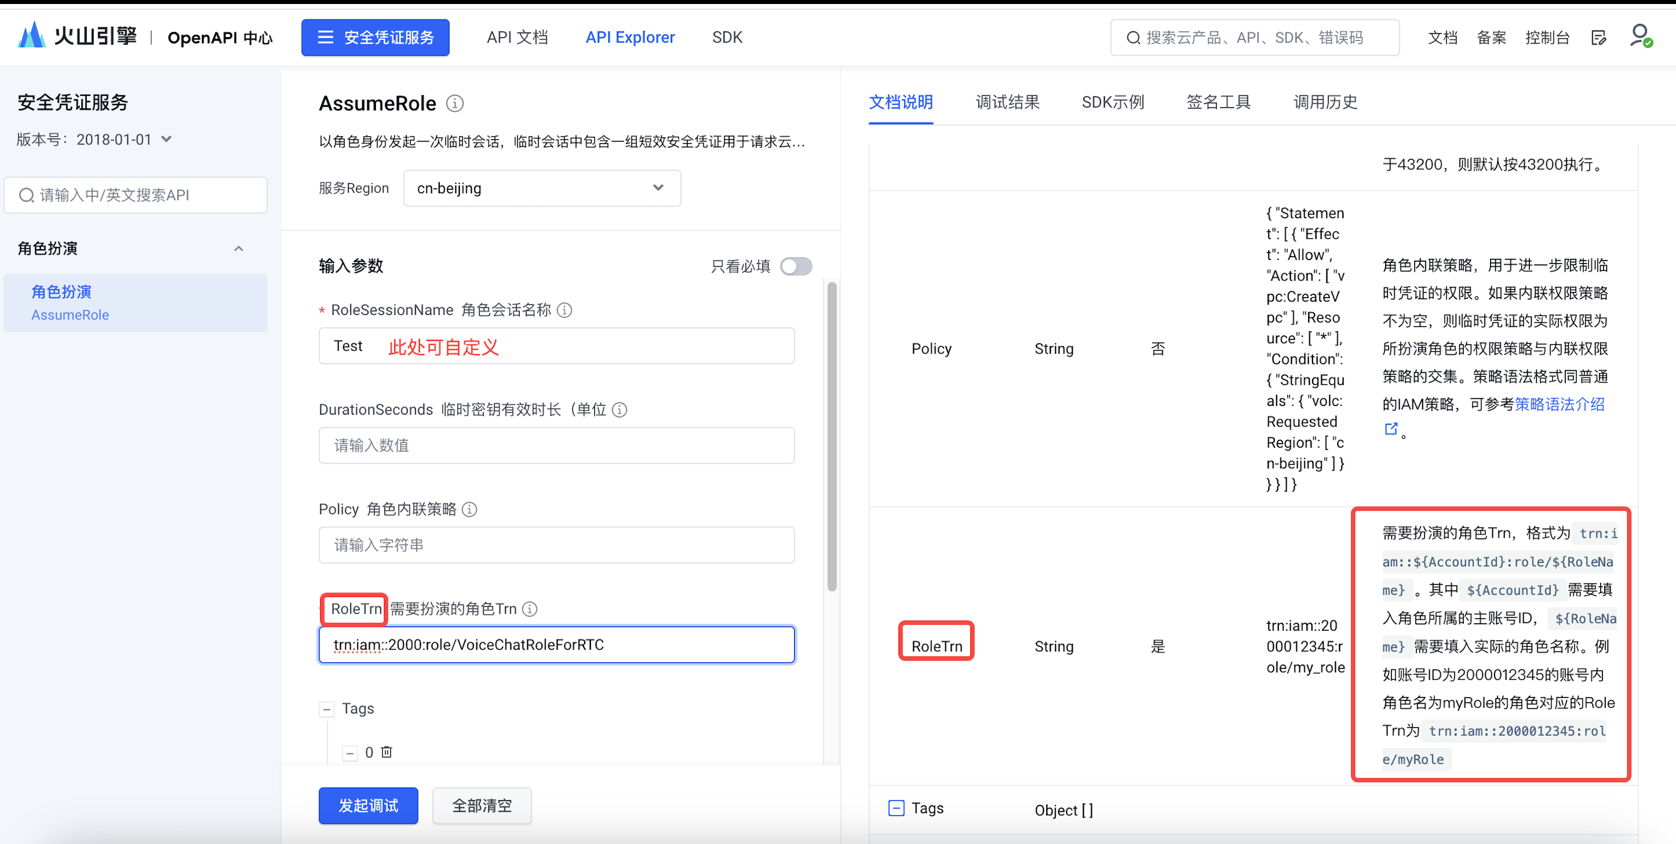The width and height of the screenshot is (1676, 844).
Task: Click the Policy cell in docs table
Action: tap(931, 348)
